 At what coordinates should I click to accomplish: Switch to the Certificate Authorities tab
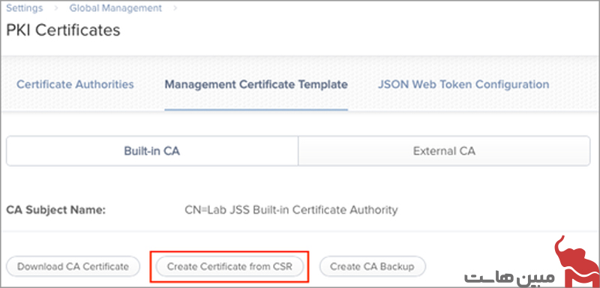(76, 85)
